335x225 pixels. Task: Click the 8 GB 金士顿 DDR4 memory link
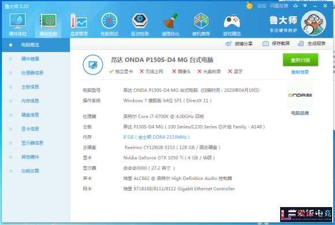[x=157, y=137]
